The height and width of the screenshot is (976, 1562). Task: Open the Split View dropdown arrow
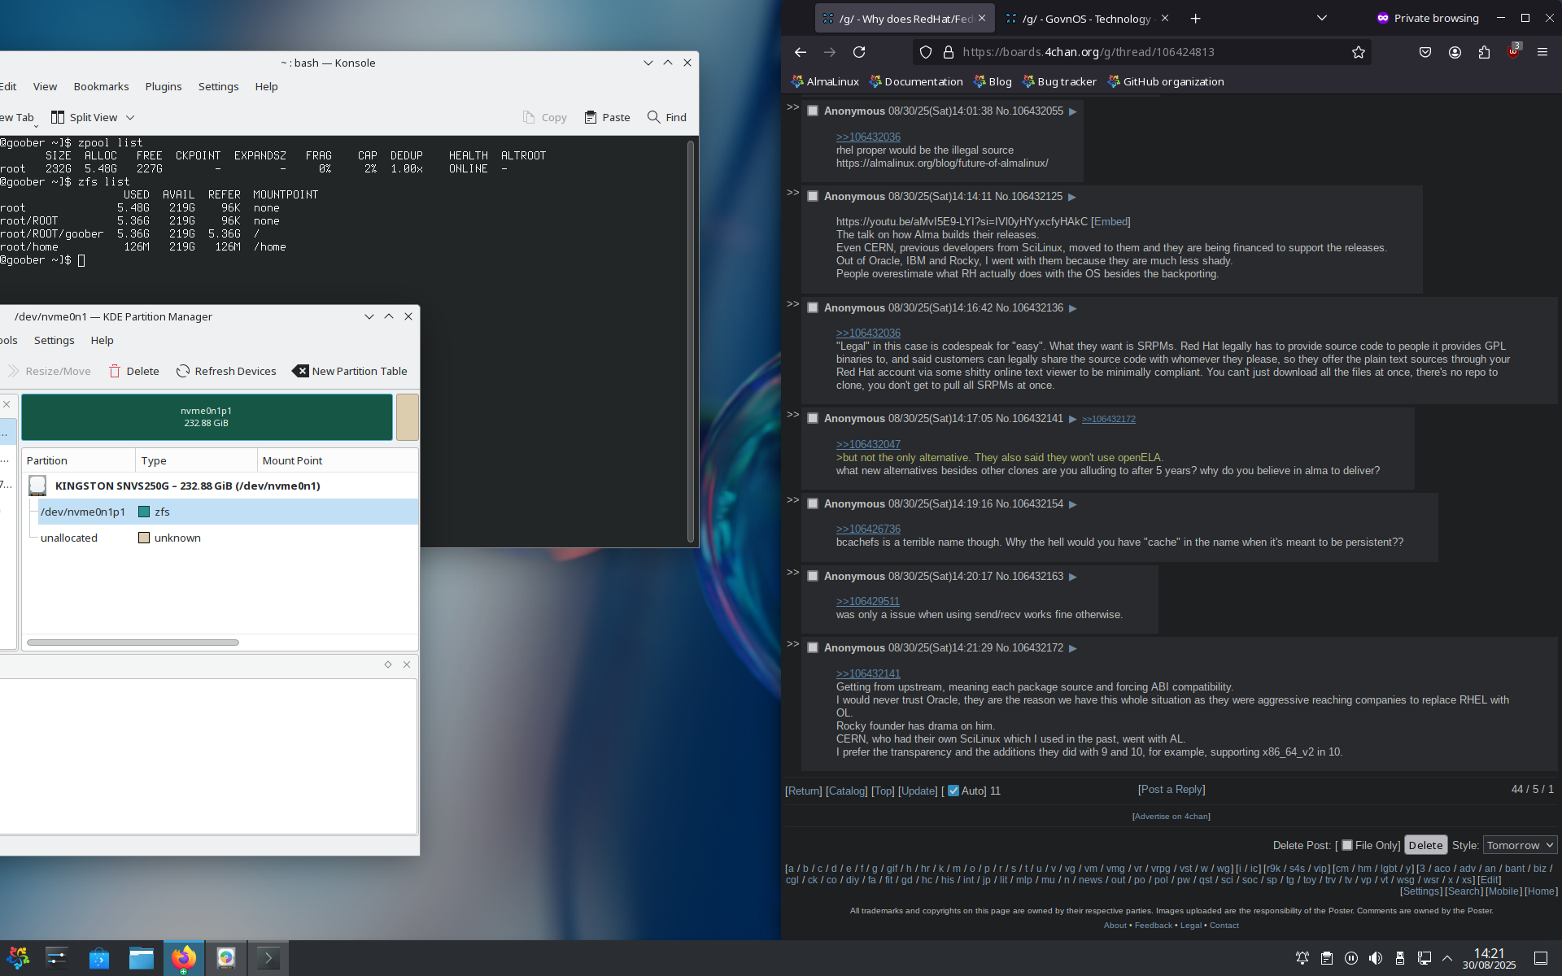tap(130, 117)
